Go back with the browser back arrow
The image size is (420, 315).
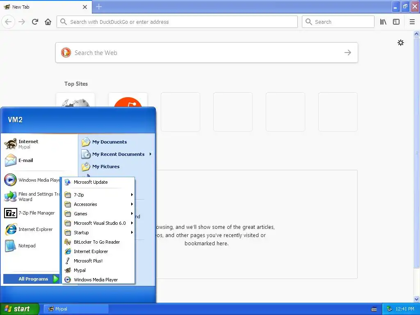pyautogui.click(x=8, y=22)
